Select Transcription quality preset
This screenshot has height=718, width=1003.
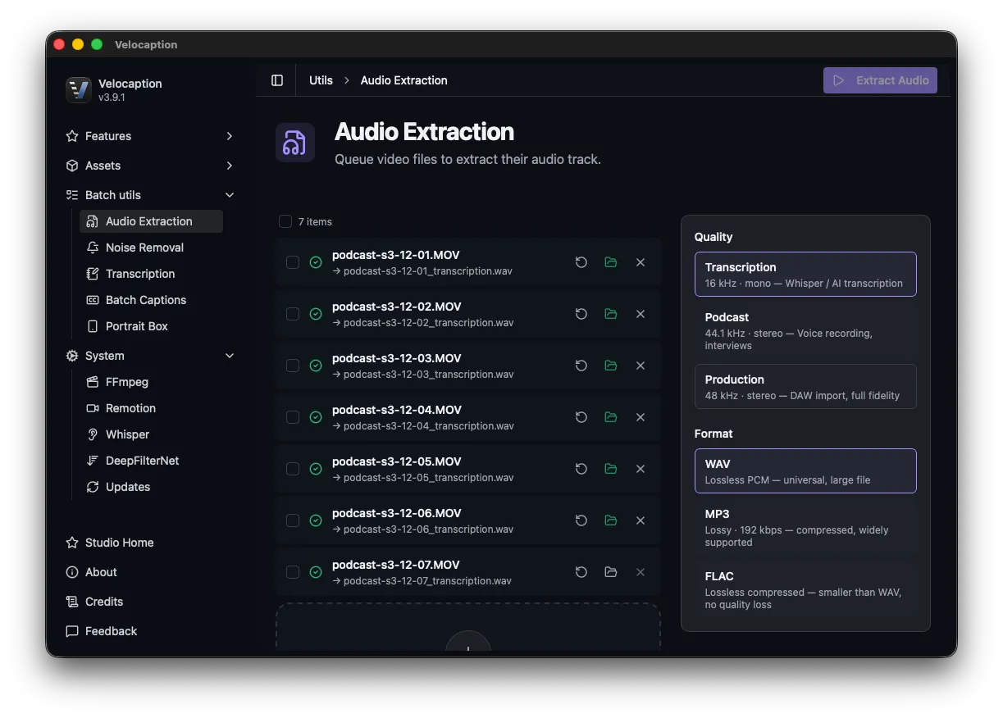tap(805, 274)
